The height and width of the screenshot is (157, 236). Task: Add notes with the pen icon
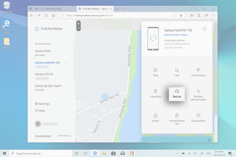(x=199, y=15)
